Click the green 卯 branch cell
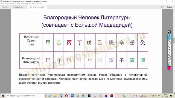This screenshot has width=175, height=98. click(143, 60)
